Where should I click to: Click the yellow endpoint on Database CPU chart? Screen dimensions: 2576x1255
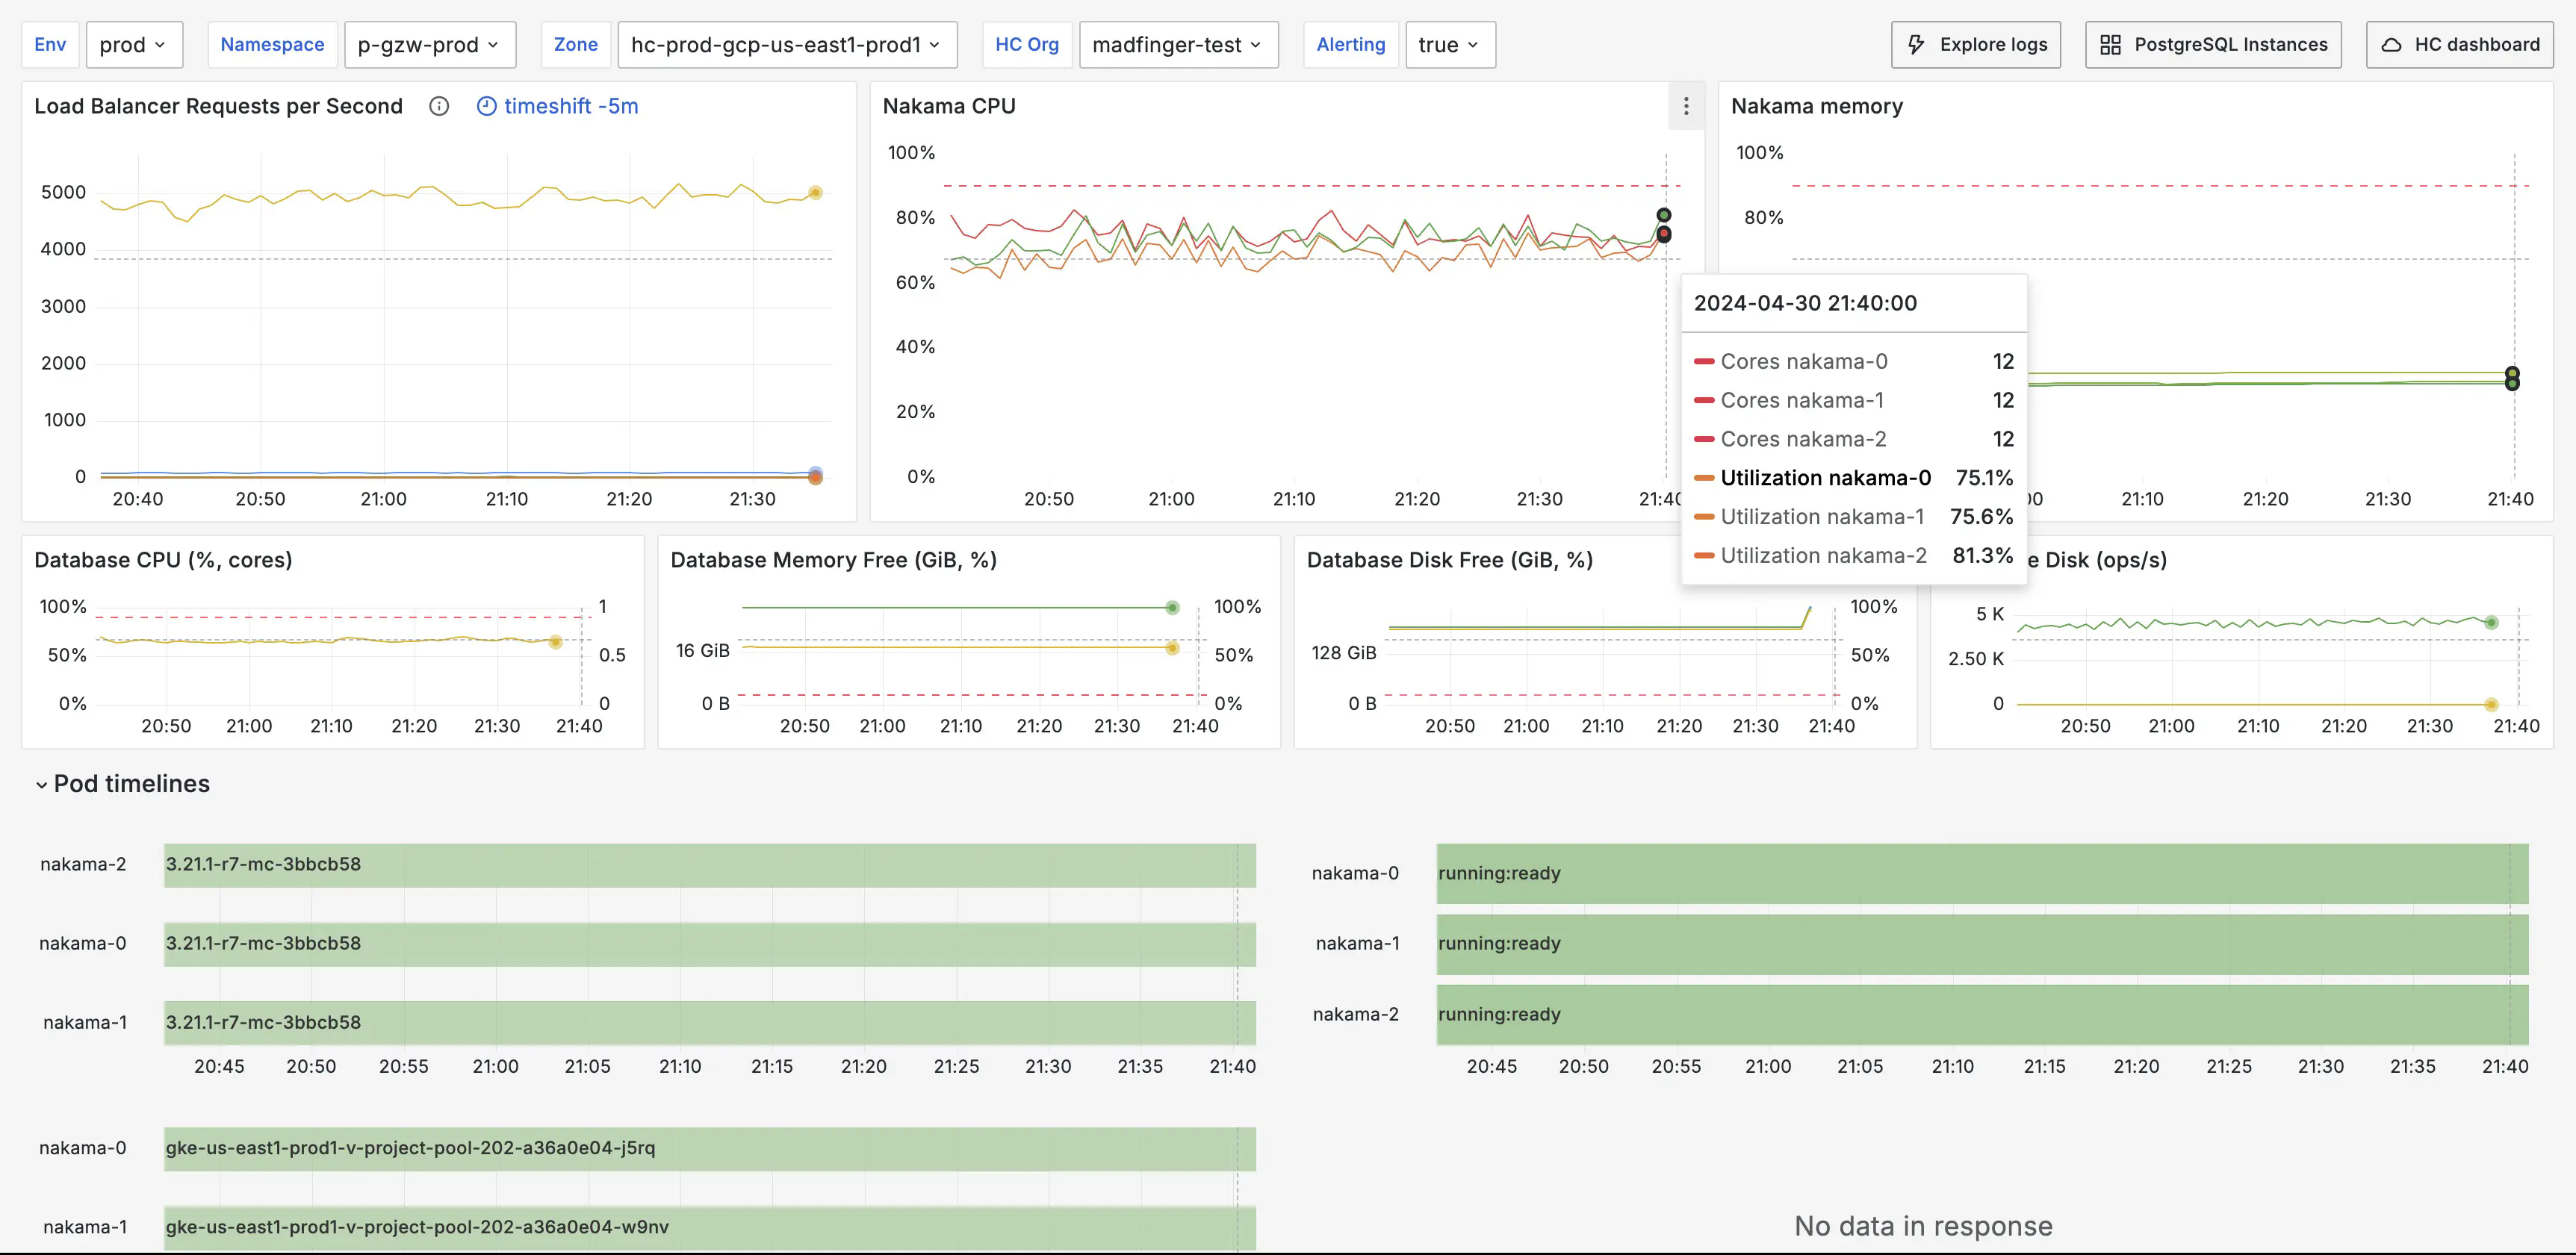555,641
